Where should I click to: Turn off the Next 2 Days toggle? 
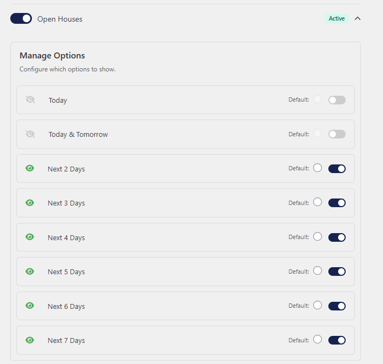click(x=336, y=169)
